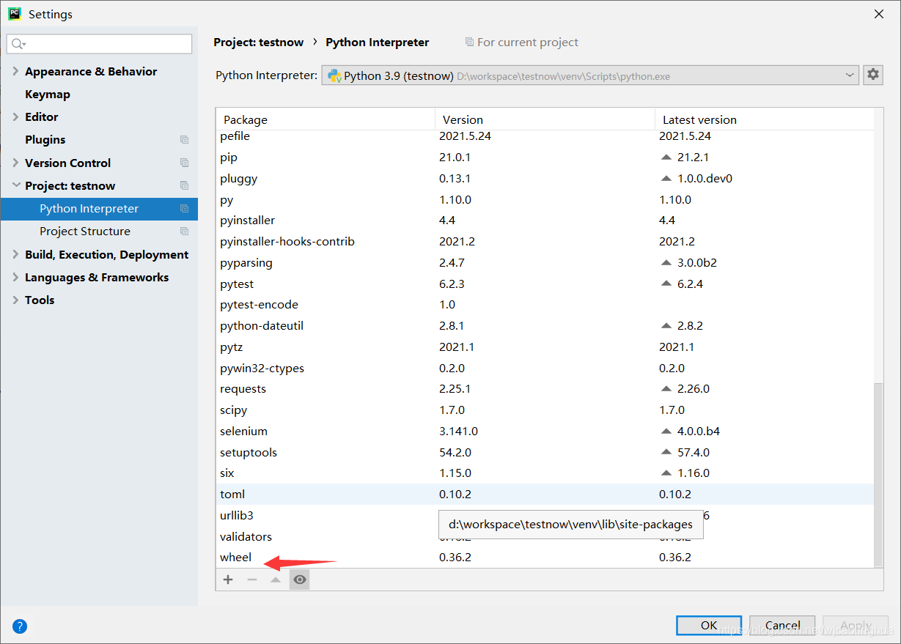Select the urllib3 package row
The image size is (901, 644).
[545, 516]
